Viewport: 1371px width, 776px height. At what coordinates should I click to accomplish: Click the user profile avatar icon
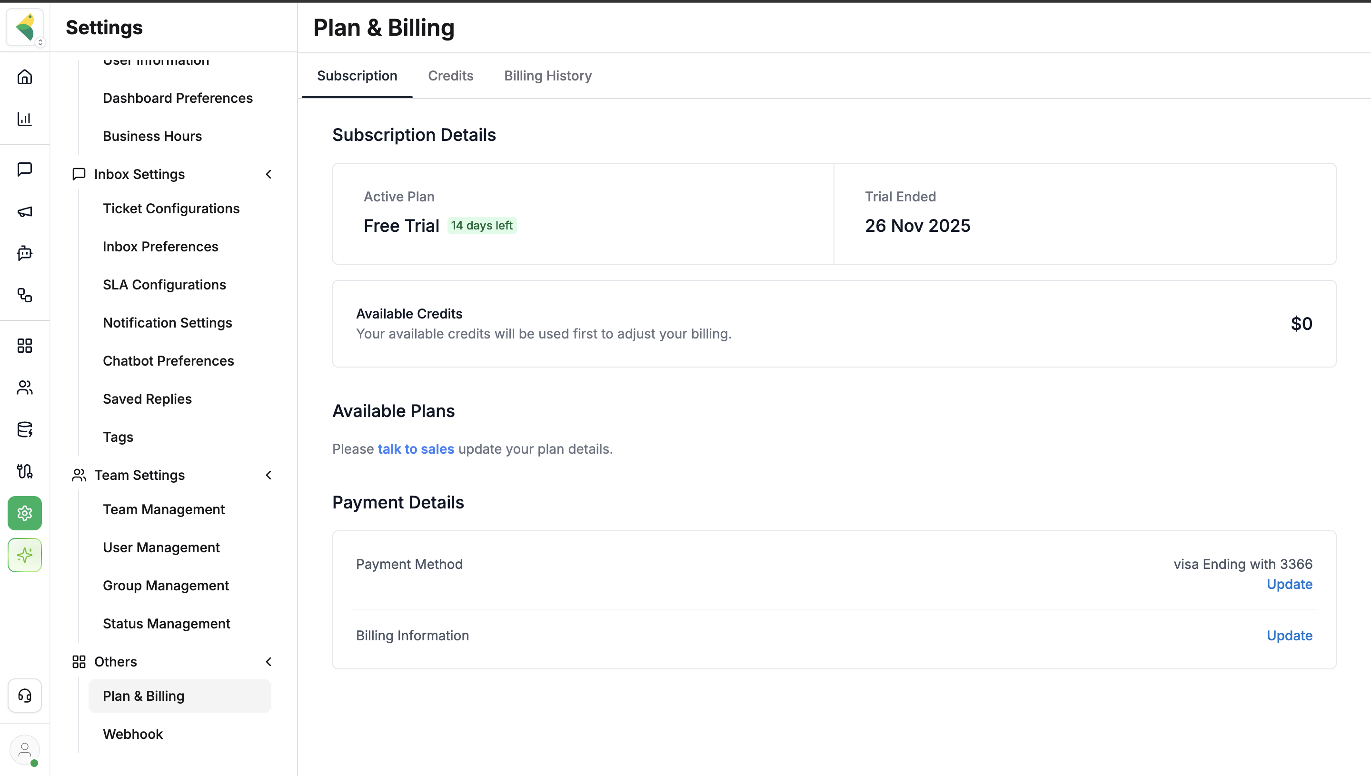click(24, 750)
